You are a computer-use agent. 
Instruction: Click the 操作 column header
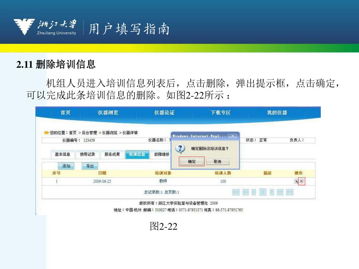click(299, 173)
